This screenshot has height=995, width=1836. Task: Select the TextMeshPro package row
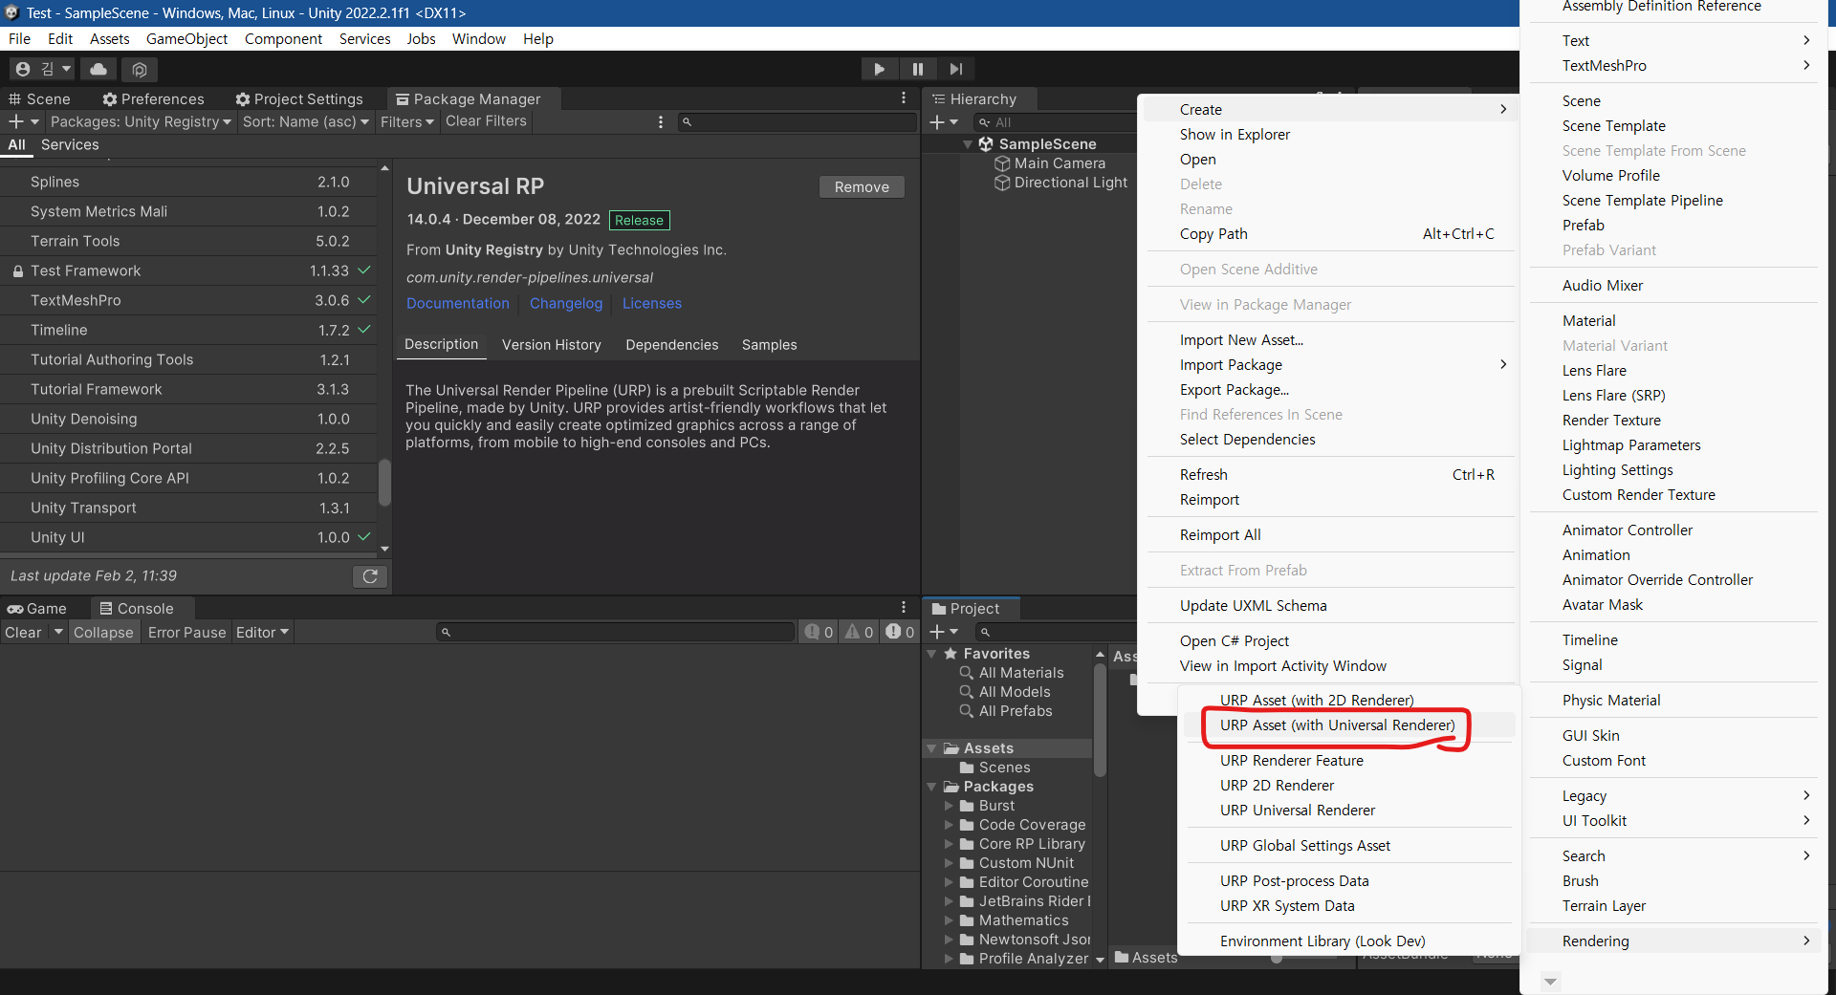pyautogui.click(x=189, y=300)
